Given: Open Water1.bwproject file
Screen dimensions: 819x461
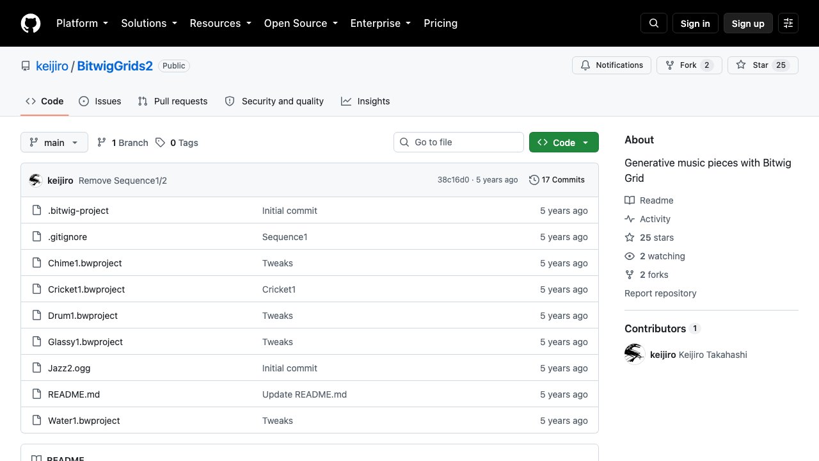Looking at the screenshot, I should [84, 421].
